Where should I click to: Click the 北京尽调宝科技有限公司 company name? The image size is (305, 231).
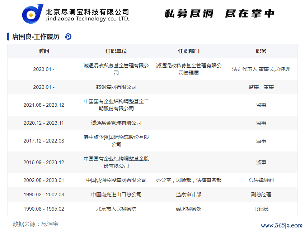coord(87,12)
